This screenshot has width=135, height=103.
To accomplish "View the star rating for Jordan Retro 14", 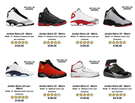I will (52, 95).
